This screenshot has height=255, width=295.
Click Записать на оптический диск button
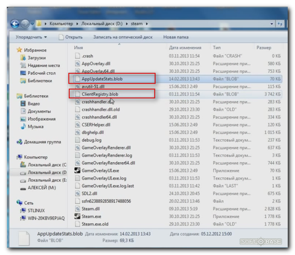tap(123, 37)
